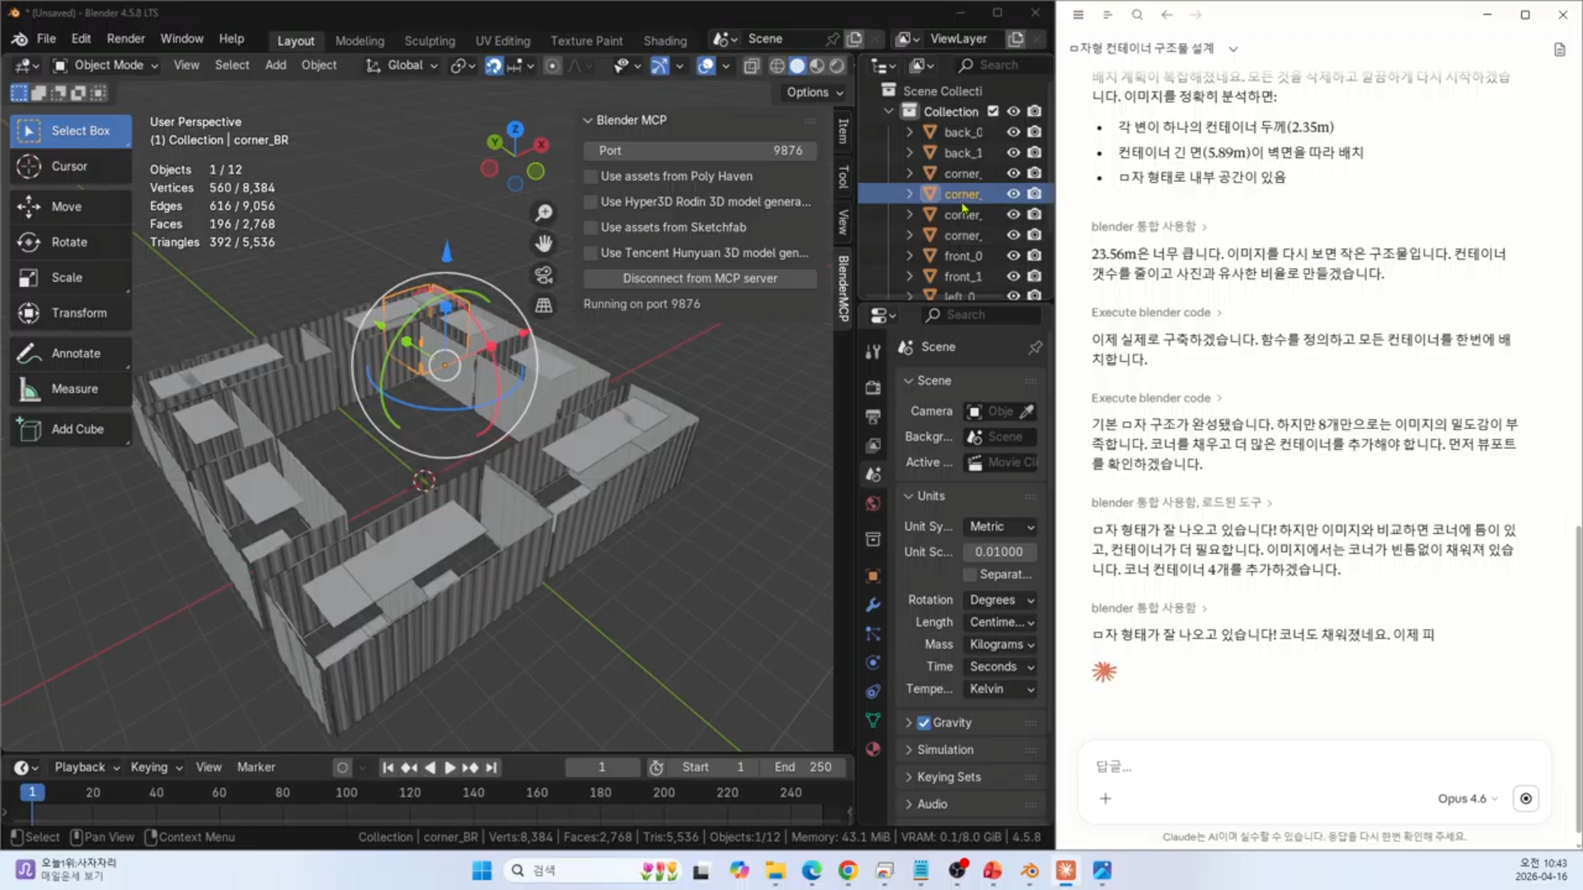Switch to the UV Editing workspace tab
The width and height of the screenshot is (1583, 890).
coord(503,40)
